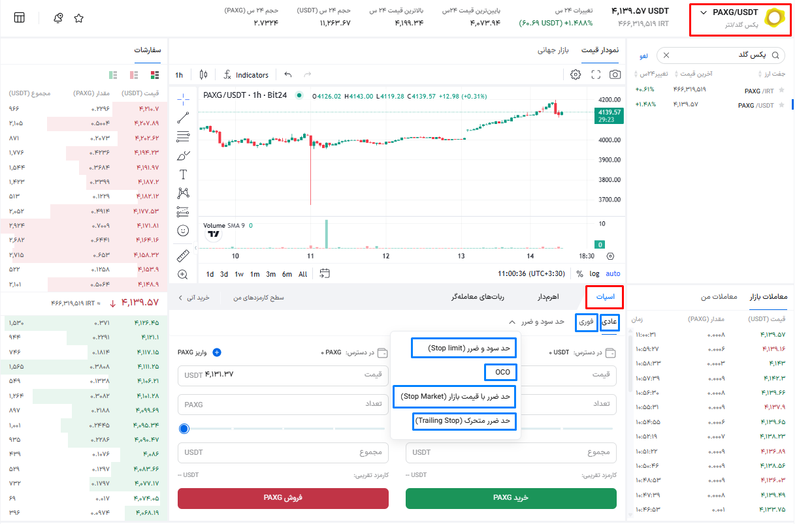Select the عادی order mode
The image size is (797, 524).
(x=609, y=322)
